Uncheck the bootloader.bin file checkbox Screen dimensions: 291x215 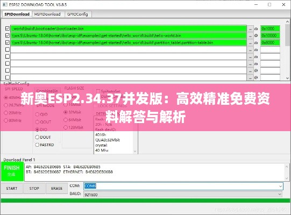point(8,28)
